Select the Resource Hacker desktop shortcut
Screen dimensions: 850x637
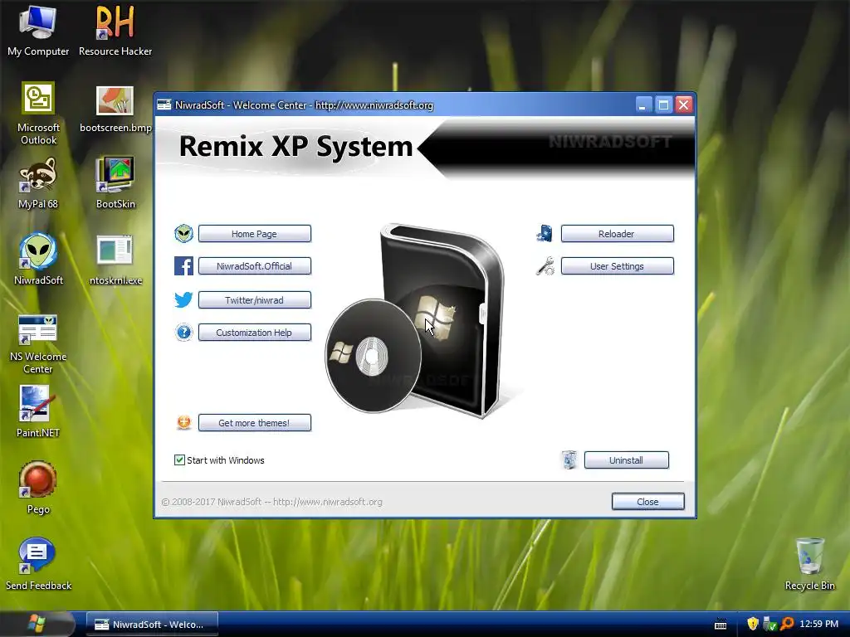115,31
